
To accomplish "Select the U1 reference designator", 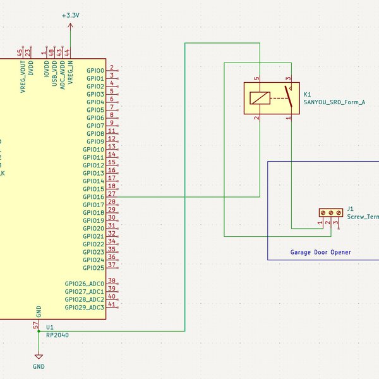I will click(x=49, y=327).
